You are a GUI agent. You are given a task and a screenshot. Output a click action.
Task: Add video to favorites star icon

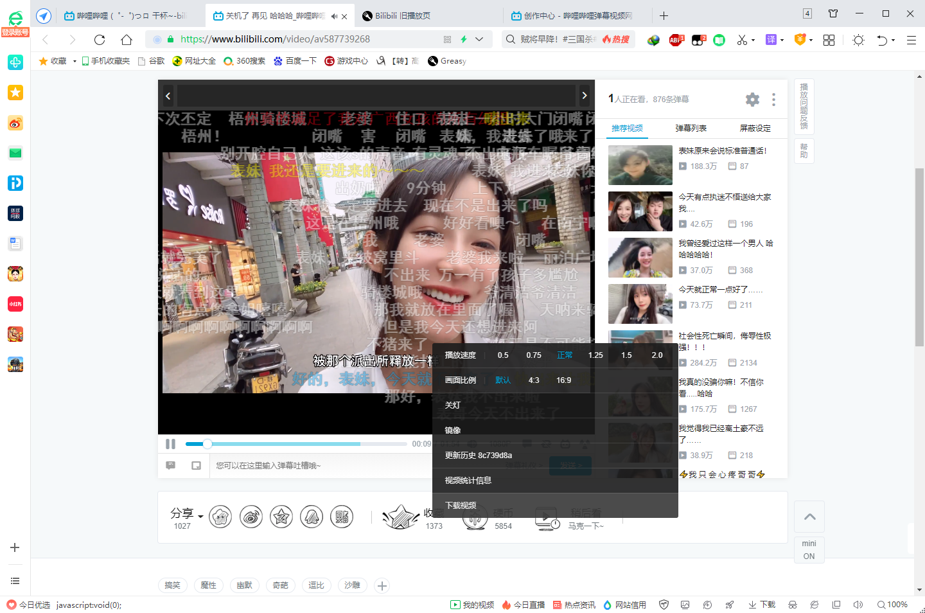(x=400, y=517)
